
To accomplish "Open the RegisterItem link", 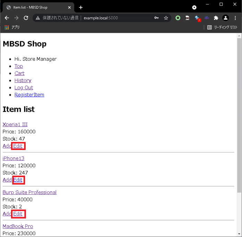I will 29,95.
